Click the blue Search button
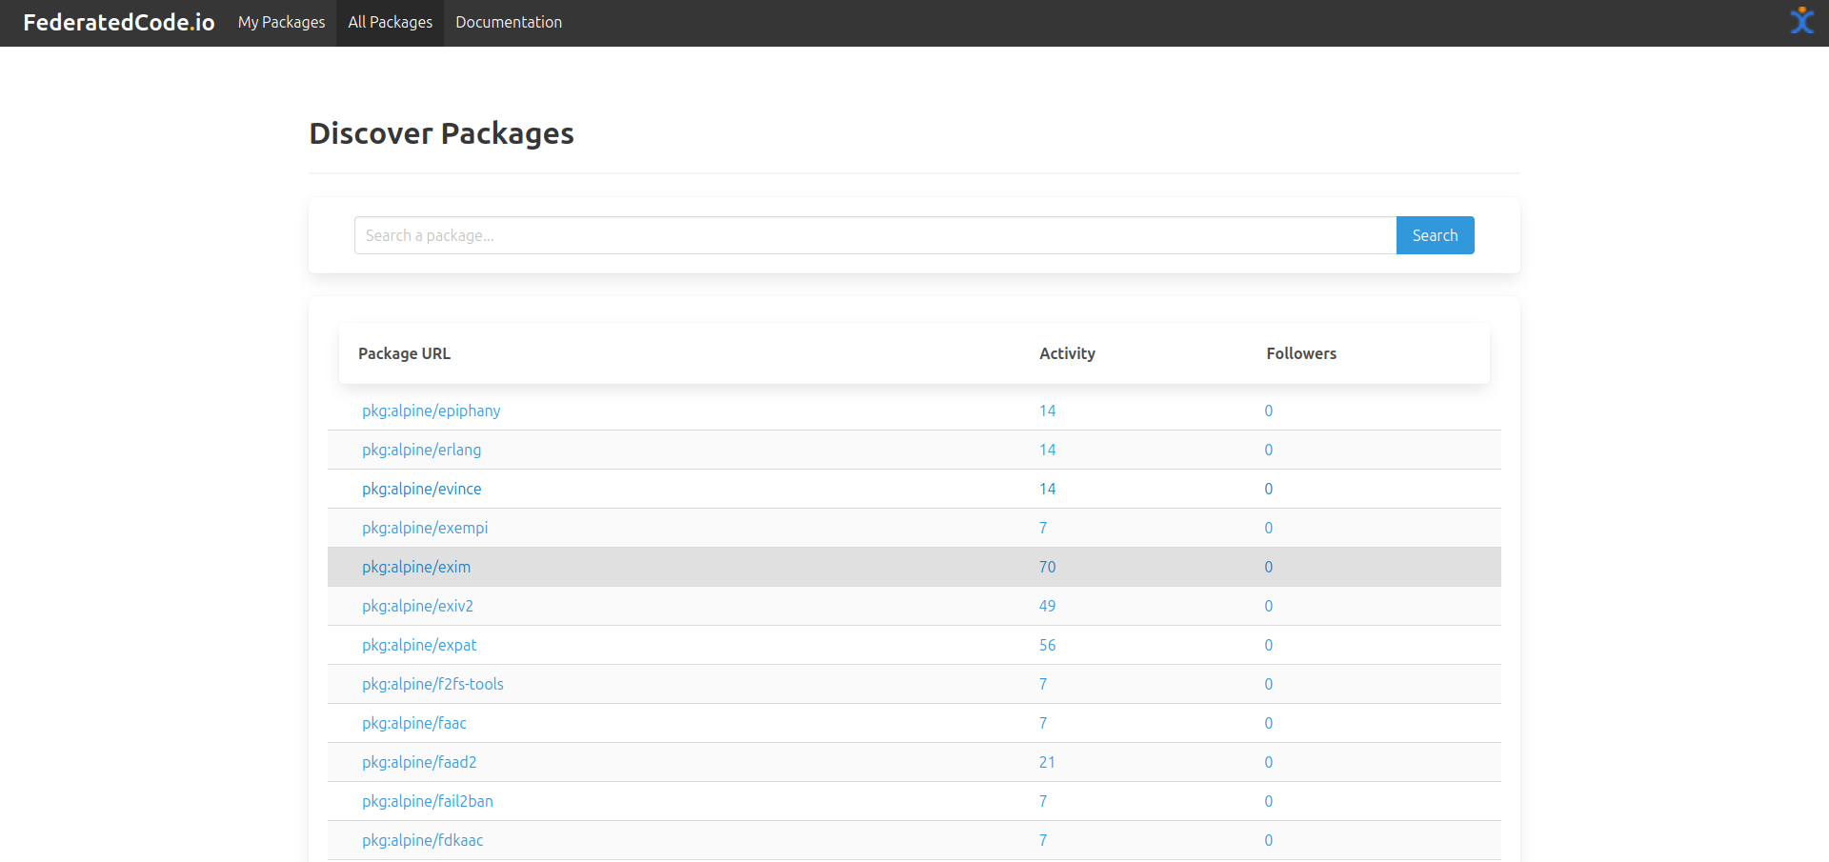 point(1435,235)
